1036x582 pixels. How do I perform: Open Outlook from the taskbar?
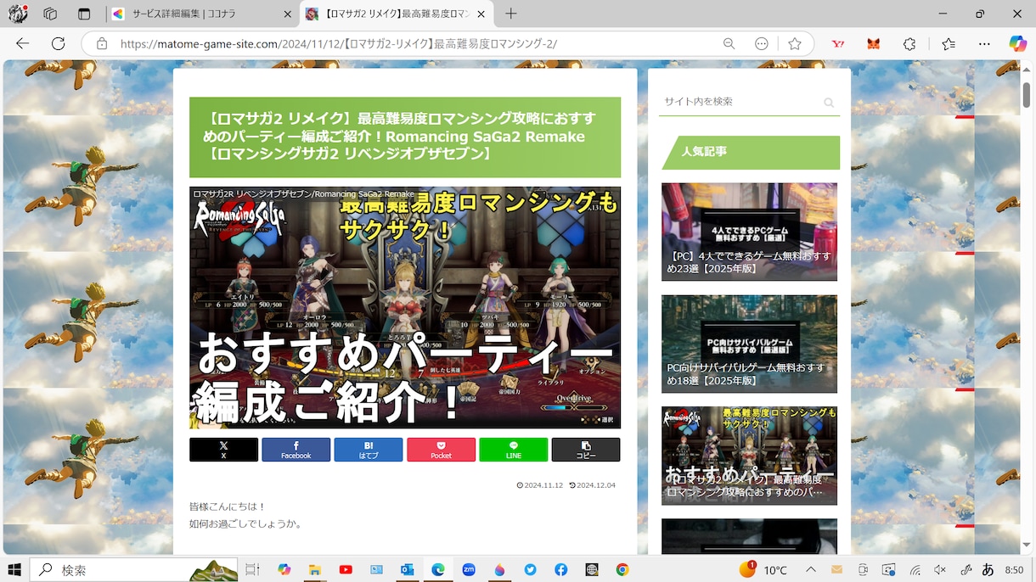(x=407, y=569)
